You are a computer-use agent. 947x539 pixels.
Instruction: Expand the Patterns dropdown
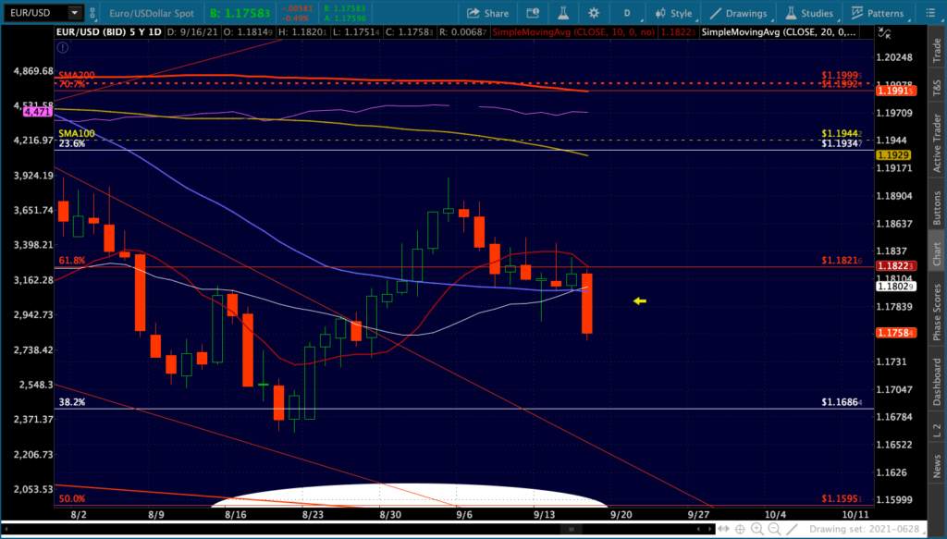click(878, 13)
